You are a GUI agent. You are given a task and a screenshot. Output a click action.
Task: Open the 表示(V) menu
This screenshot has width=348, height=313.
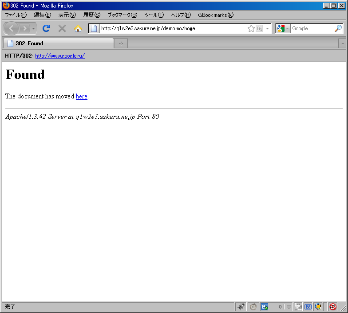pyautogui.click(x=67, y=15)
